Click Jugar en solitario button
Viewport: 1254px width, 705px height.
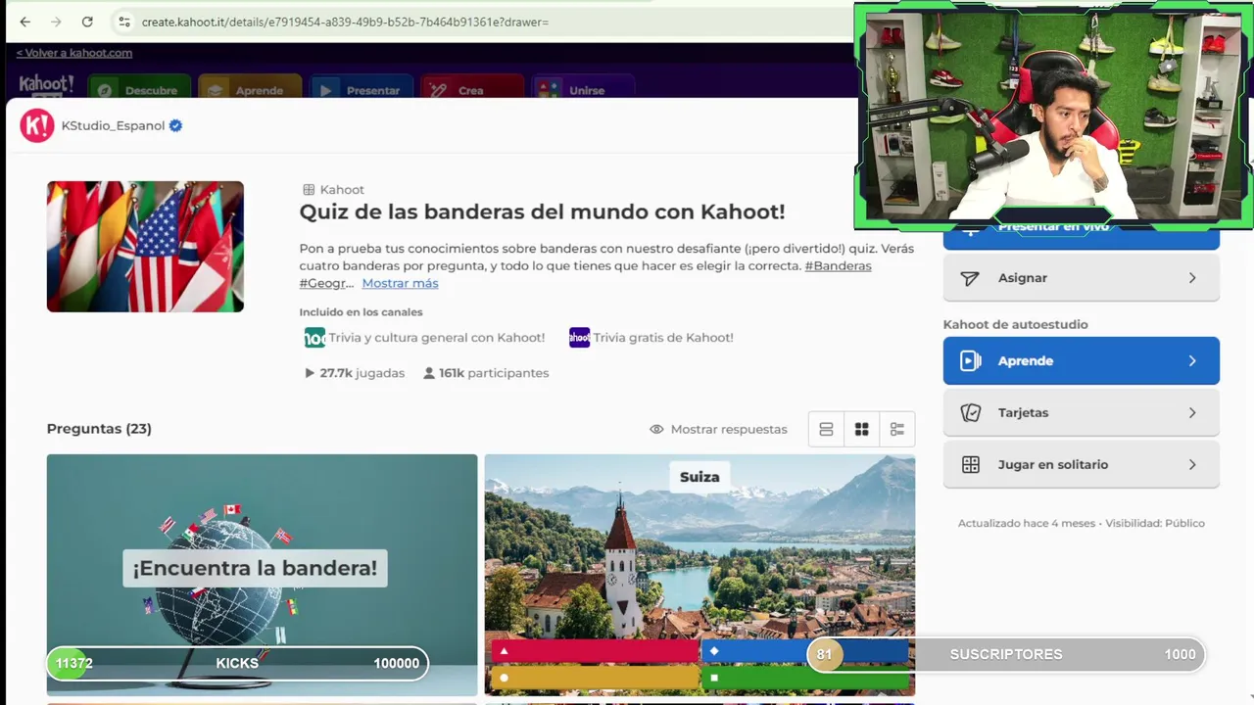click(x=1081, y=464)
